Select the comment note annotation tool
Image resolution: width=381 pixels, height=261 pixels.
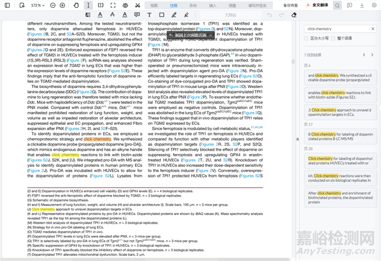(x=137, y=15)
